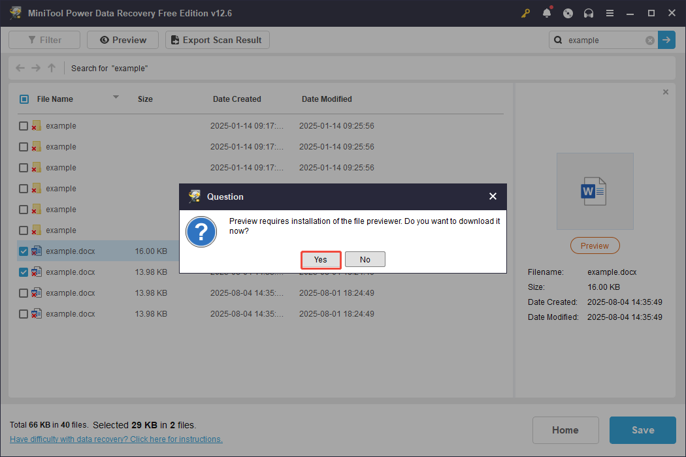Open the hamburger menu icon
The image size is (686, 457).
coord(610,13)
